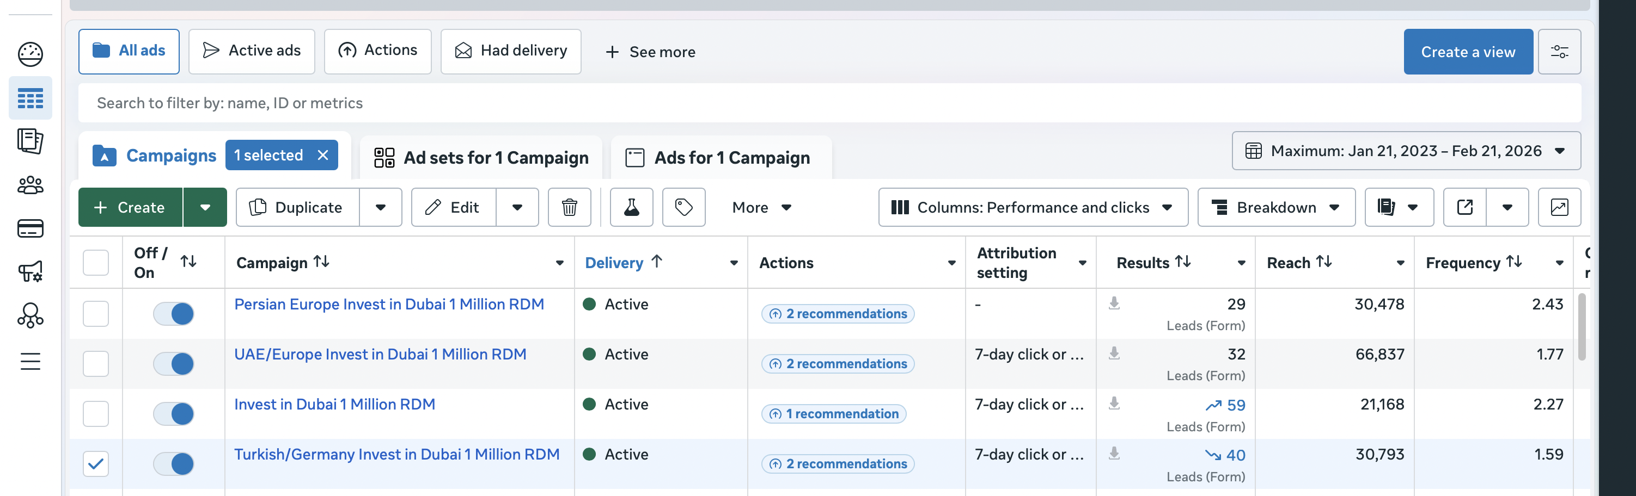Expand the Edit dropdown arrow
The width and height of the screenshot is (1636, 496).
click(517, 207)
